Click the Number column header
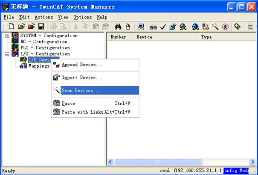This screenshot has width=258, height=175. [x=118, y=37]
